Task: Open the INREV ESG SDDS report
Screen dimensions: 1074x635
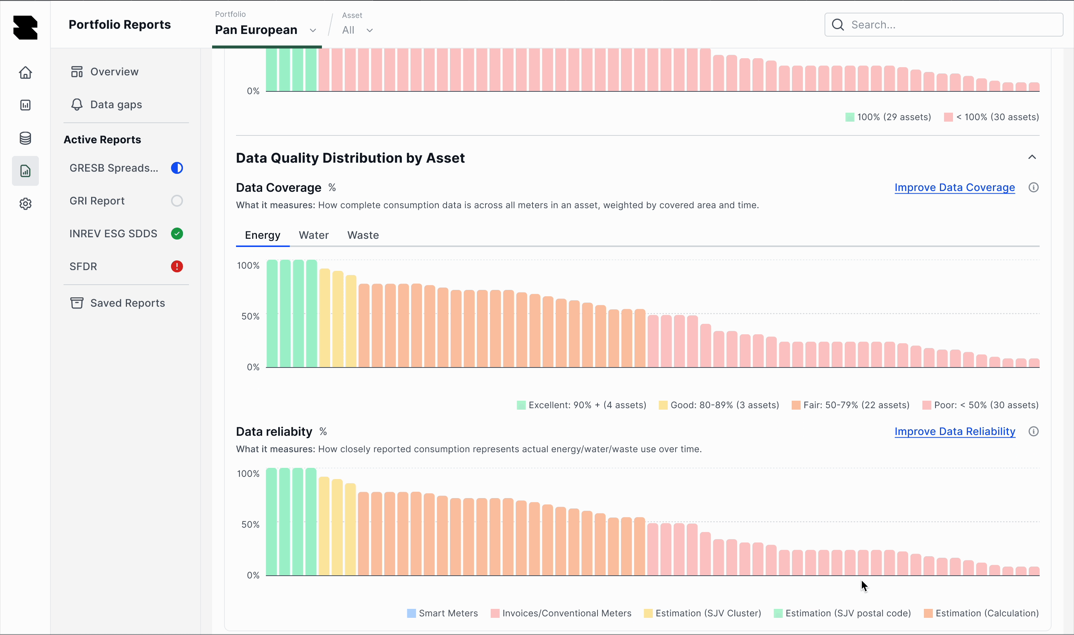Action: 126,234
